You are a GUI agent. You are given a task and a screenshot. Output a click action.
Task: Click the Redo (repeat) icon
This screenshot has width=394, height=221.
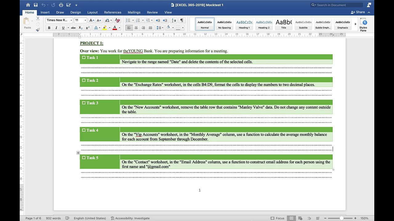(x=53, y=5)
